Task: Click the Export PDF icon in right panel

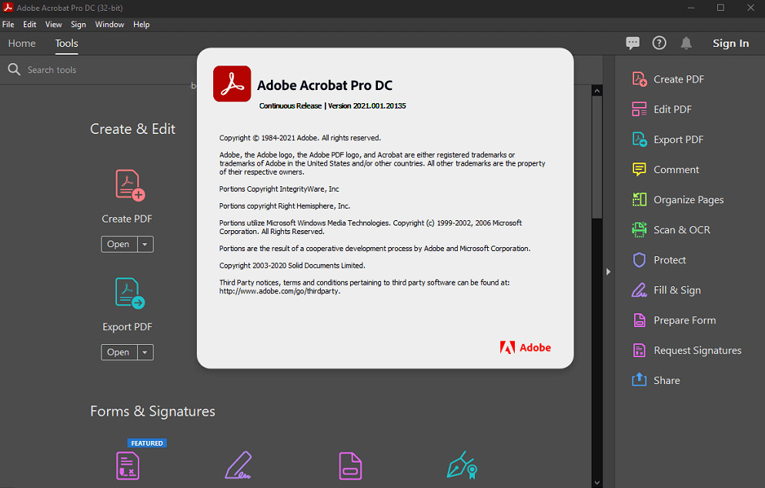Action: 639,139
